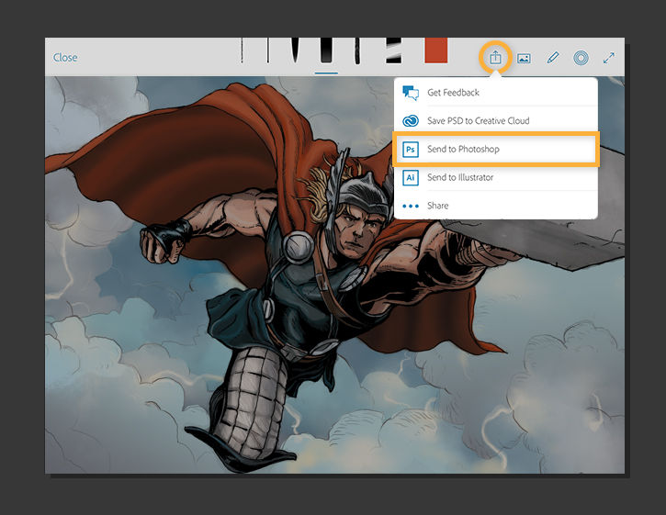Open the concentric circles layers icon
Screen dimensions: 666x515
(581, 58)
